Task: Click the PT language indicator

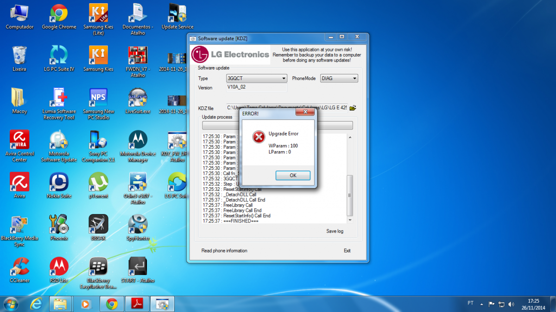Action: (471, 303)
